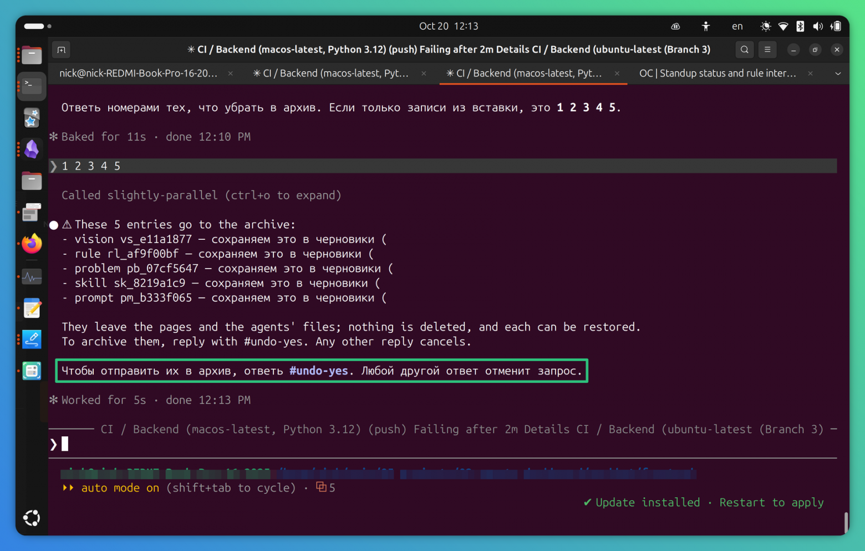
Task: Open System Monitor in the dock
Action: pyautogui.click(x=32, y=276)
